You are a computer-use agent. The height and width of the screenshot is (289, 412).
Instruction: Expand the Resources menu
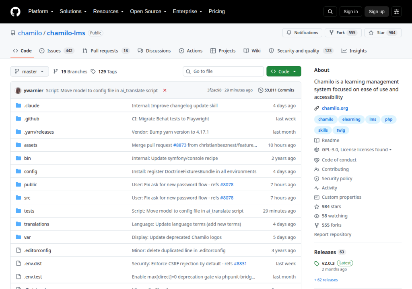(108, 12)
